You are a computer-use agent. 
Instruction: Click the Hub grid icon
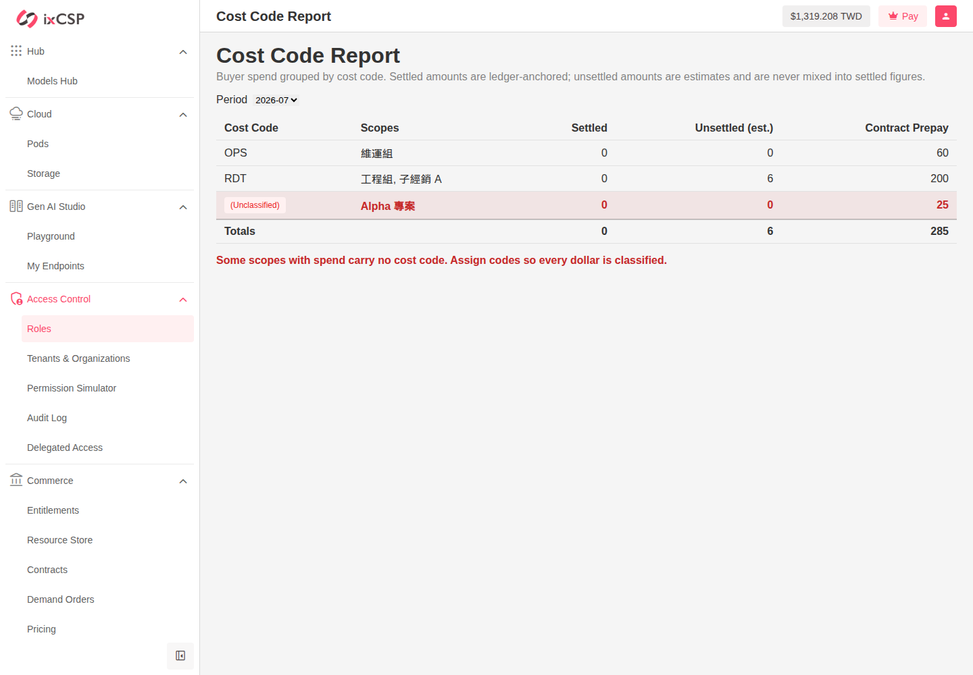click(16, 51)
